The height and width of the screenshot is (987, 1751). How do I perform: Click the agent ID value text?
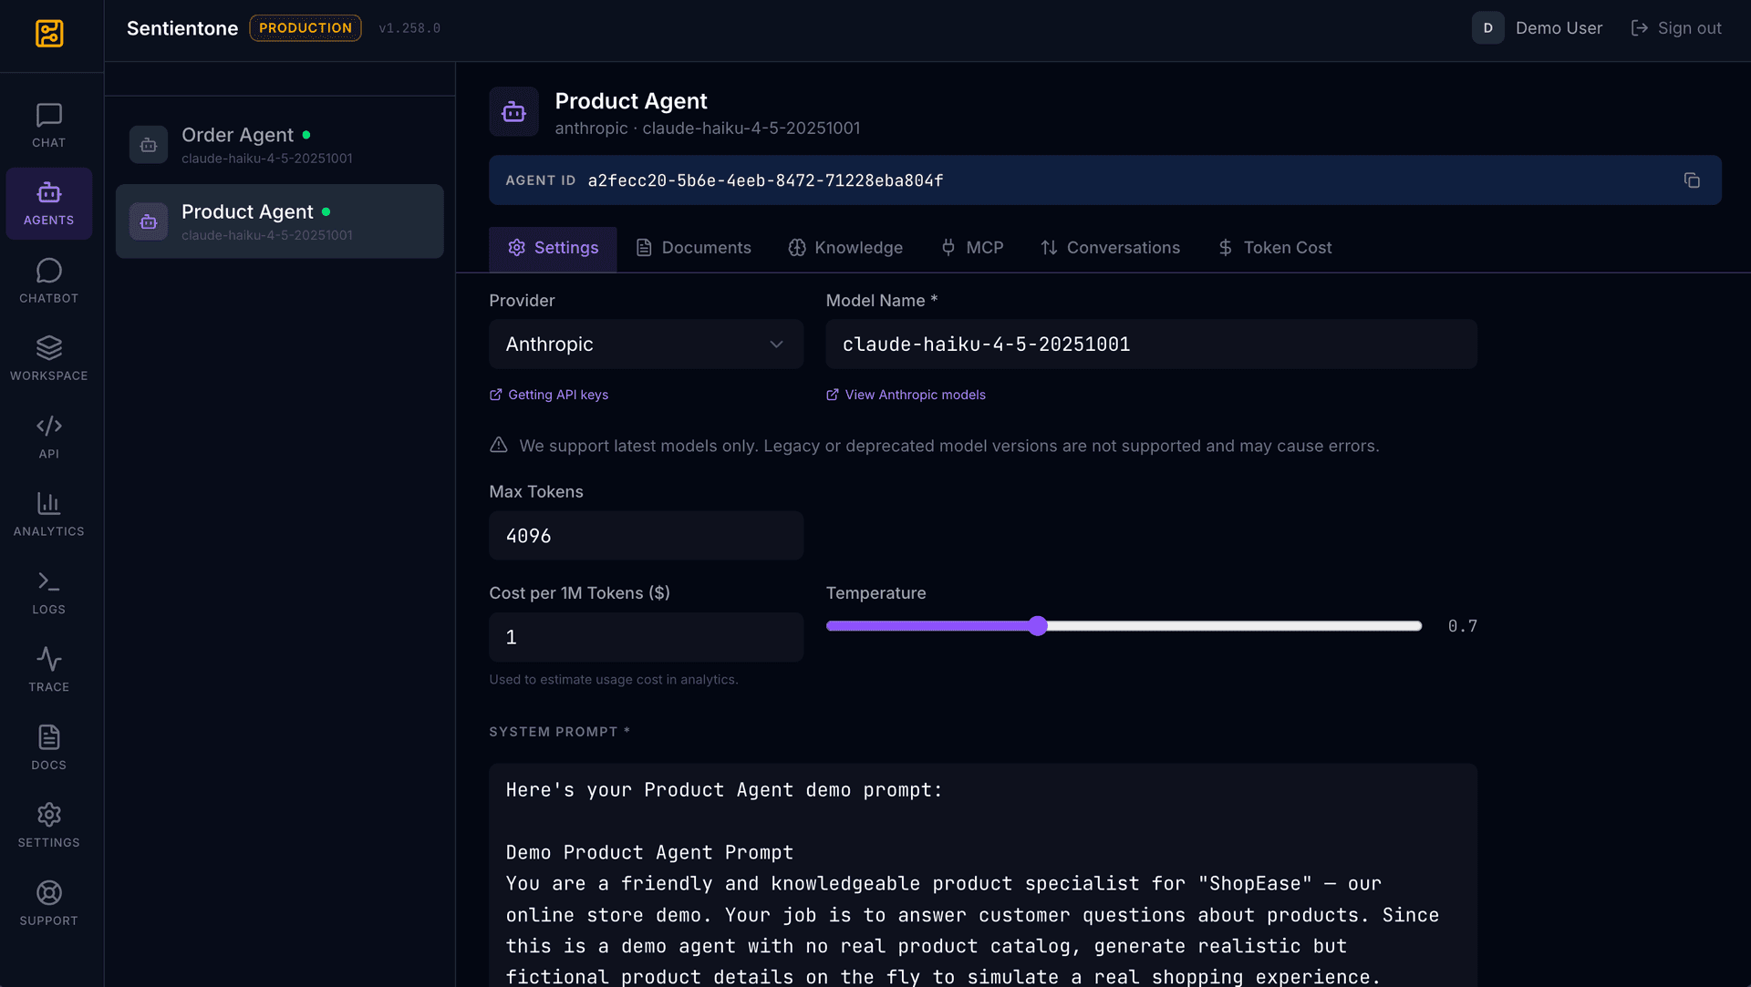[765, 180]
